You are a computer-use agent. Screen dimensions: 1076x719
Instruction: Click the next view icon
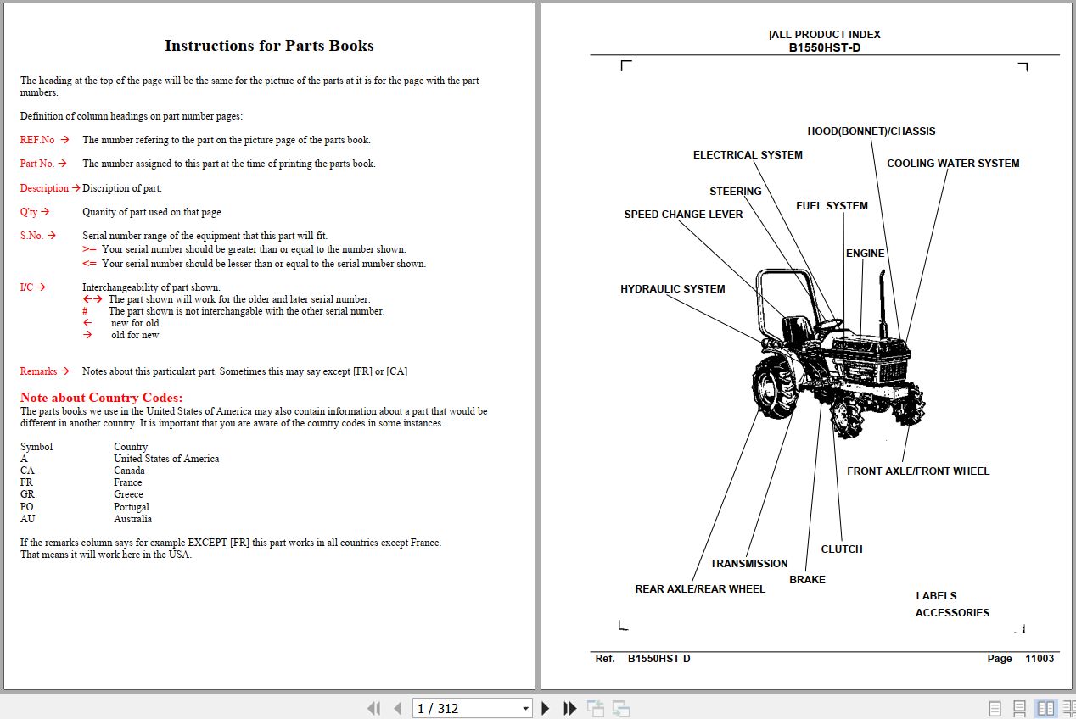(x=621, y=708)
